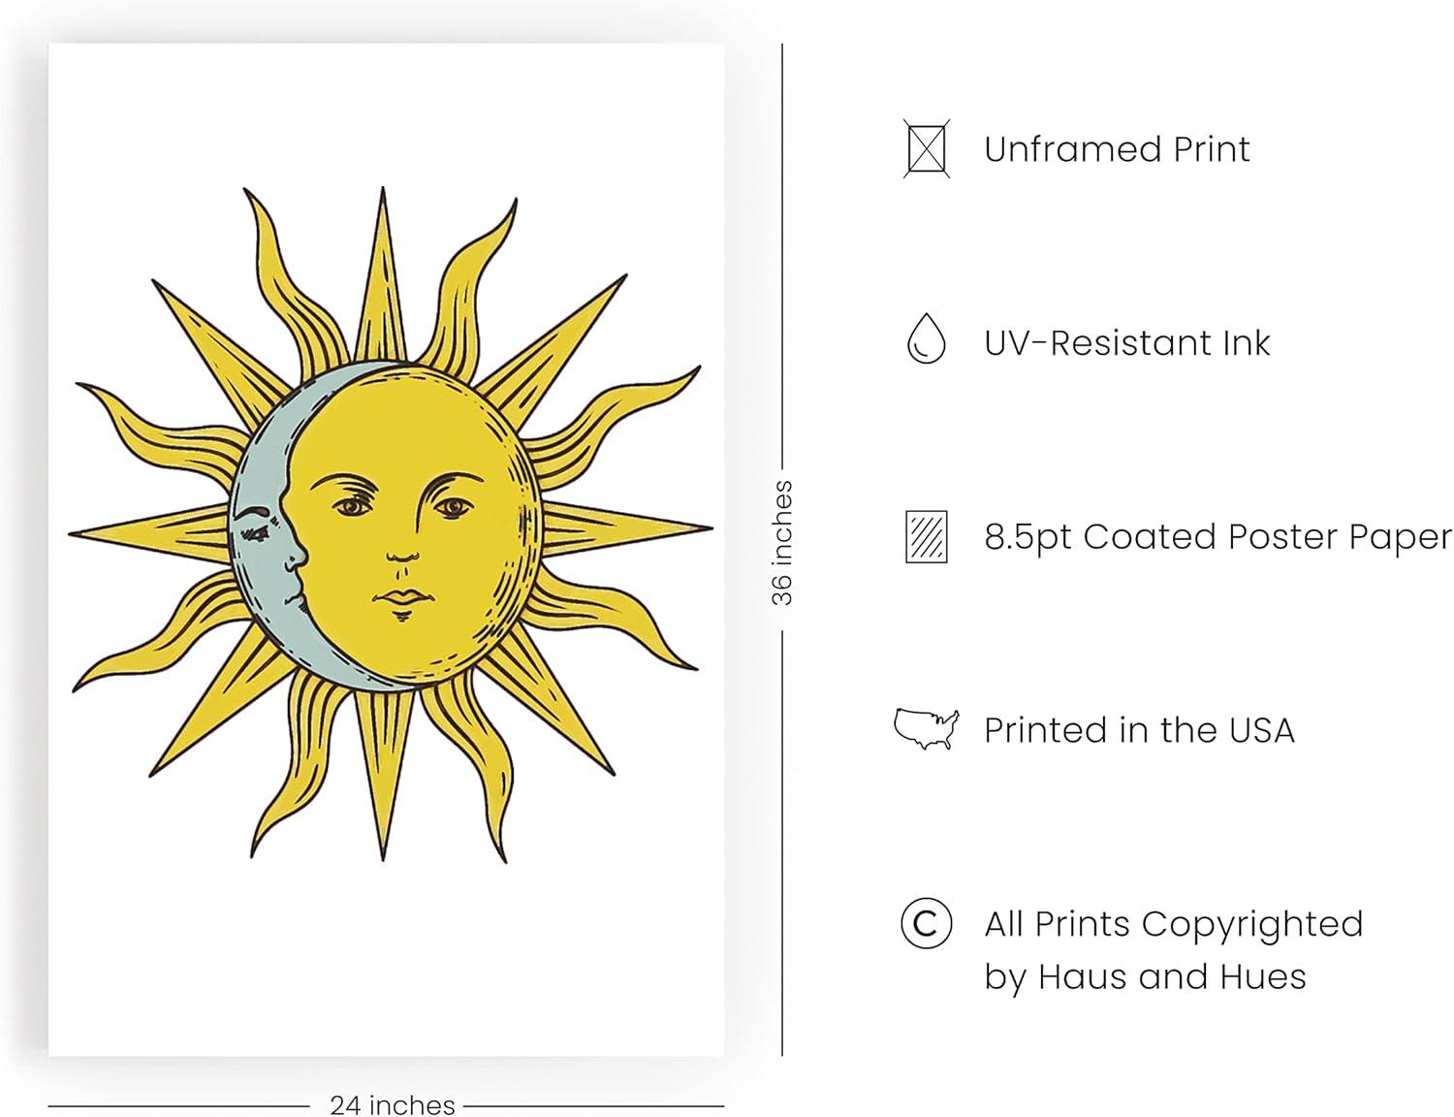Click the sun's nose on the poster
Image resolution: width=1454 pixels, height=1117 pixels.
click(400, 553)
